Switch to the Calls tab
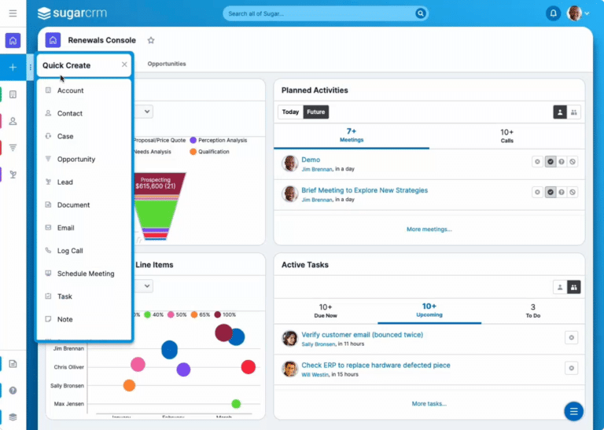The image size is (604, 430). (x=506, y=136)
